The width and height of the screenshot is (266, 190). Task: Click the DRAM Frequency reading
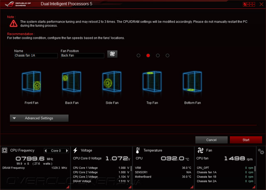[x=35, y=168]
